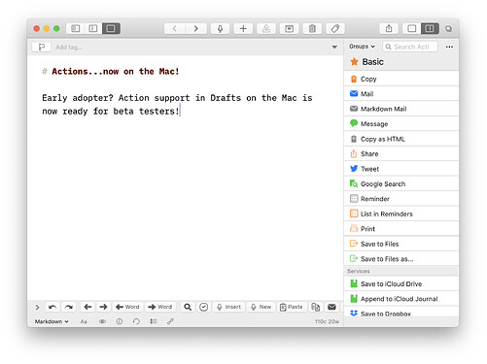Go forward to the next draft

click(195, 28)
